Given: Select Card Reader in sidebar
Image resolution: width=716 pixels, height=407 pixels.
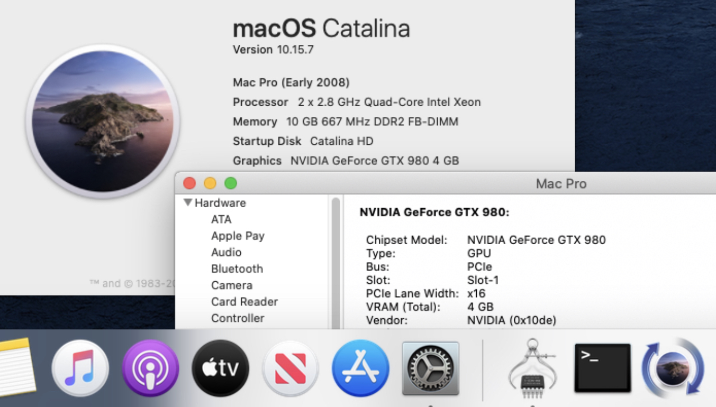Looking at the screenshot, I should pyautogui.click(x=244, y=301).
